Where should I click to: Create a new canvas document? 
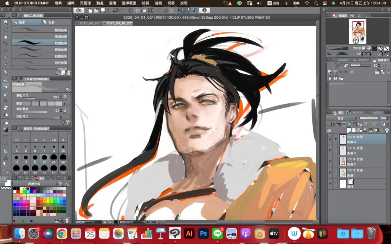click(90, 10)
